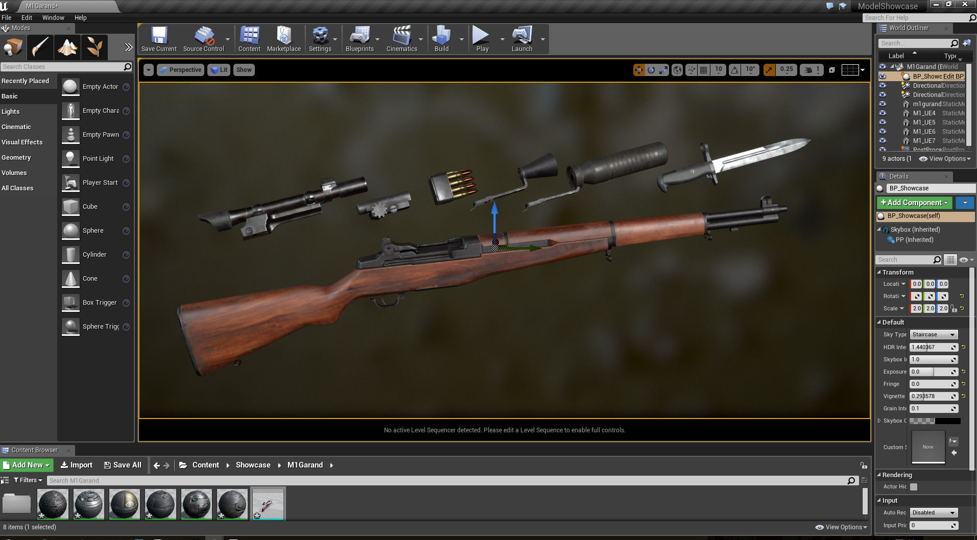This screenshot has height=540, width=977.
Task: Open Content Browser View Options
Action: click(x=841, y=527)
